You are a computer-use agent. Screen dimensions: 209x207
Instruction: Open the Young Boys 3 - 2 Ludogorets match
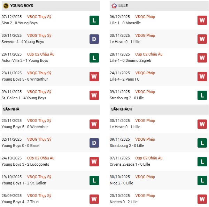[x=25, y=164]
